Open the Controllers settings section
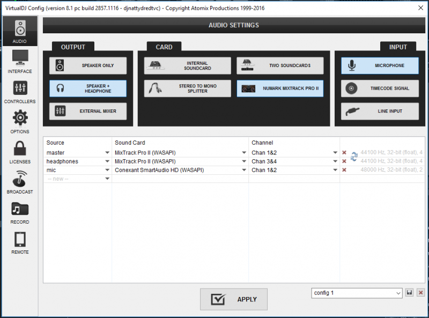Viewport: 429px width, 318px height. [20, 92]
